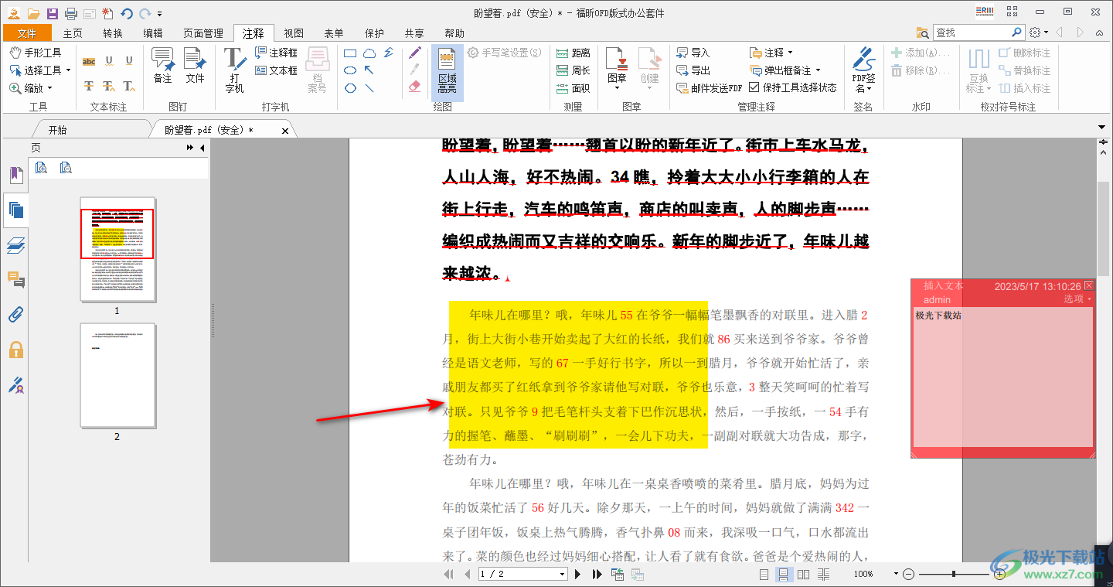The image size is (1113, 587).
Task: Select the strikethrough text markup tool
Action: (x=89, y=86)
